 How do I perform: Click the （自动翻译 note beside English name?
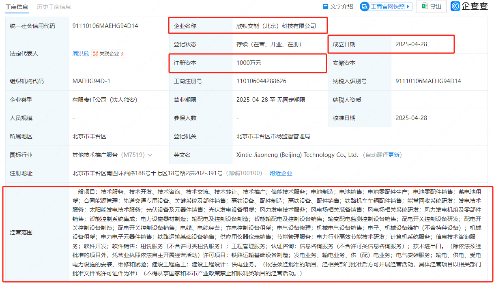[374, 155]
